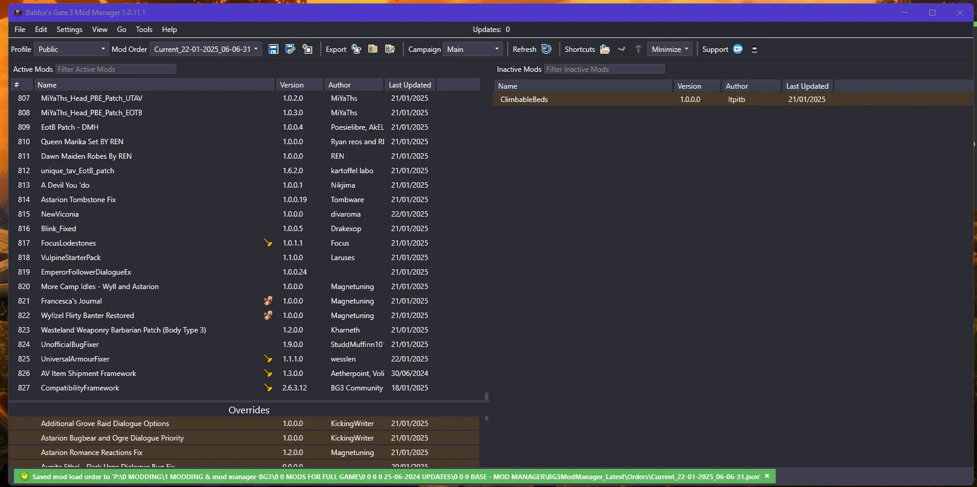Open the Edit menu
This screenshot has height=487, width=977.
coord(41,29)
